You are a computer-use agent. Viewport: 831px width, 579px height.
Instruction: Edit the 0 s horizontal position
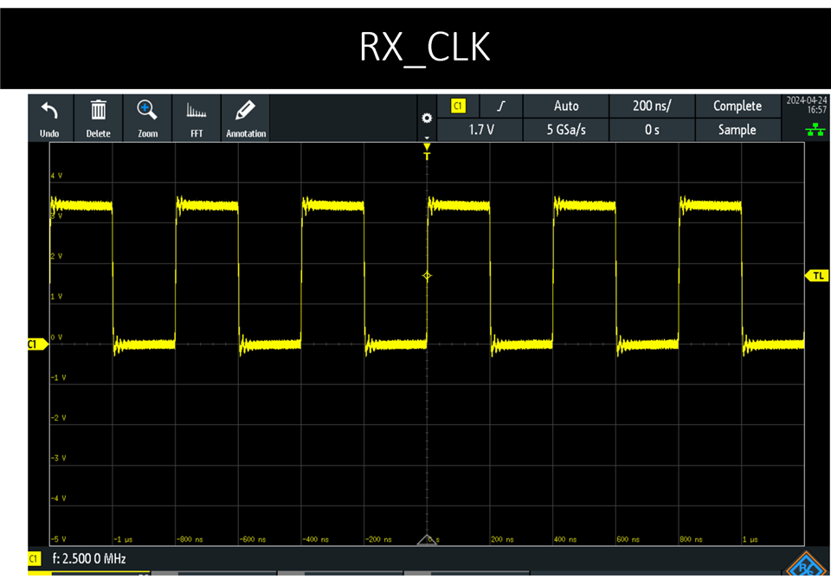click(x=652, y=130)
